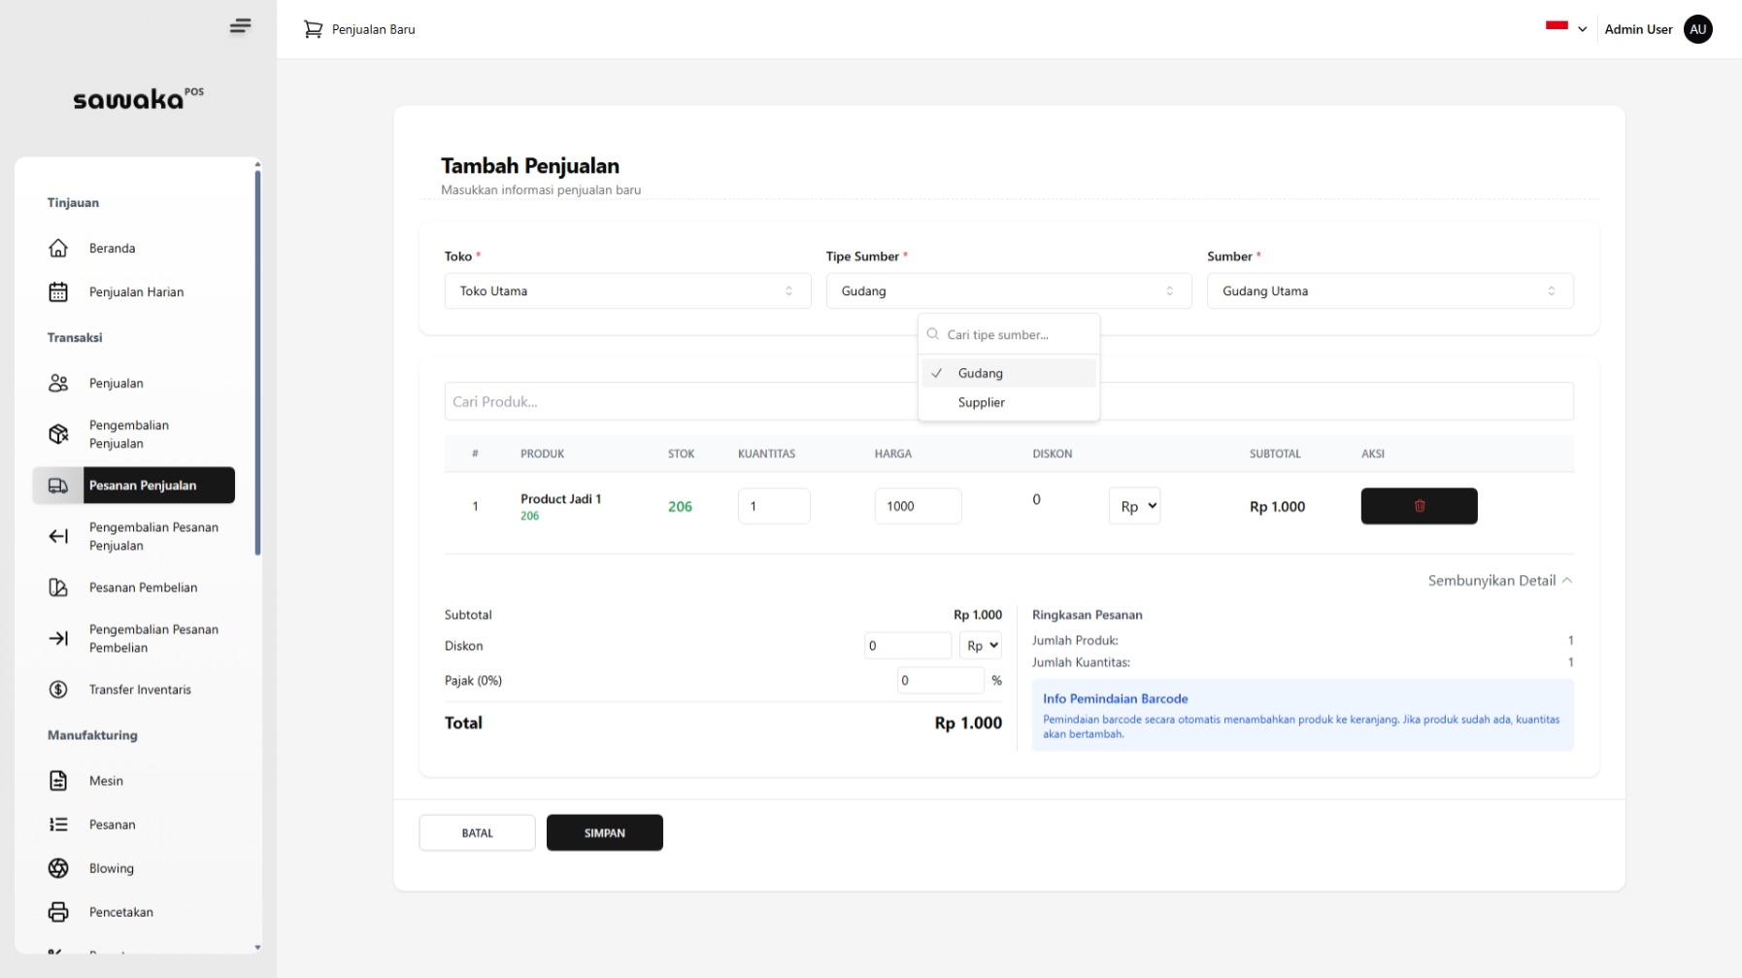Choose the checked Gudang option

pyautogui.click(x=980, y=373)
